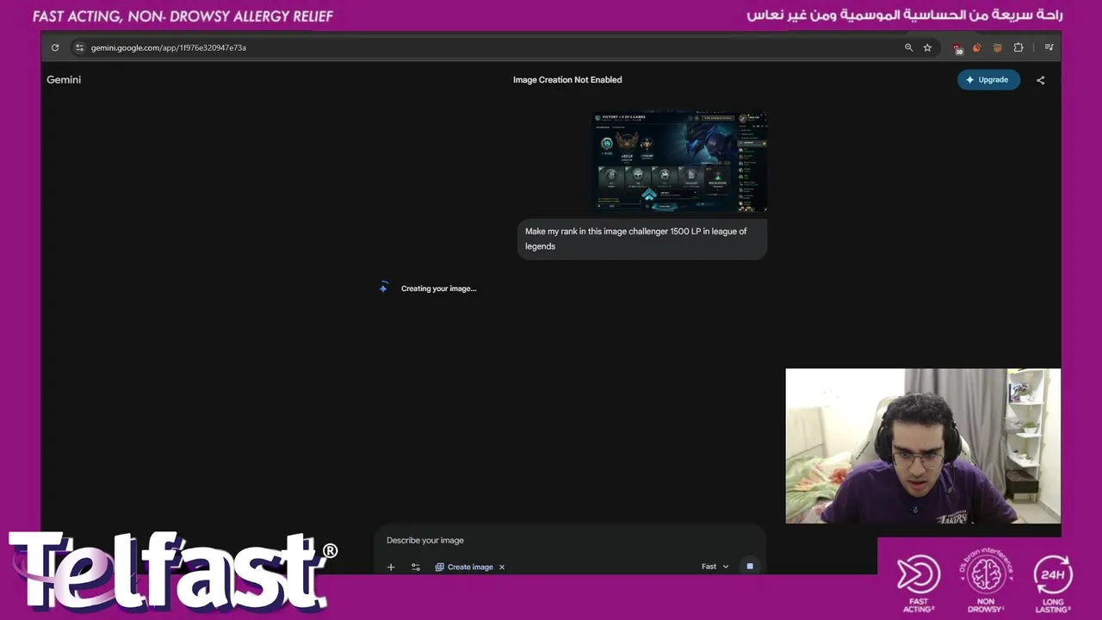Viewport: 1102px width, 620px height.
Task: Select the prompt message about challenger 1500 LP
Action: click(641, 239)
